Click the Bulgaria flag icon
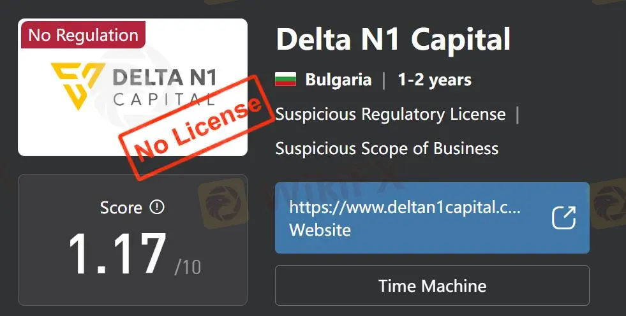 pos(285,79)
